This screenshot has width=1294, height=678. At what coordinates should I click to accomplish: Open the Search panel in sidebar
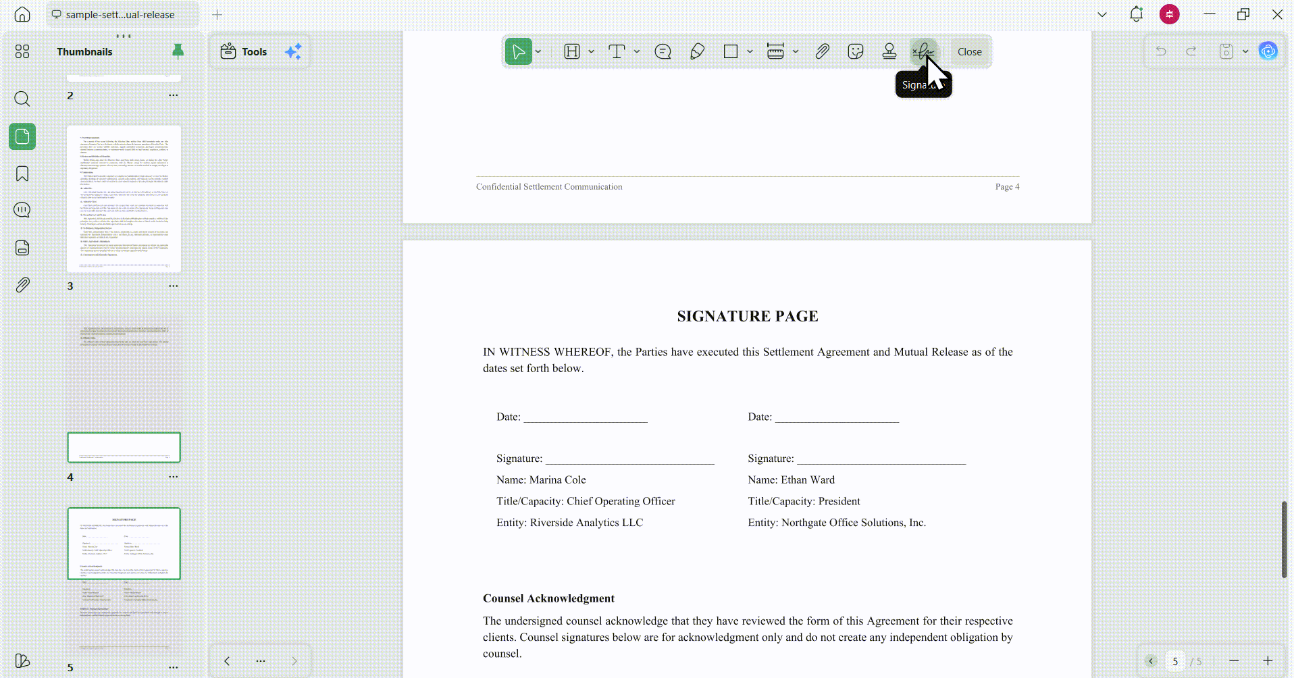tap(22, 99)
